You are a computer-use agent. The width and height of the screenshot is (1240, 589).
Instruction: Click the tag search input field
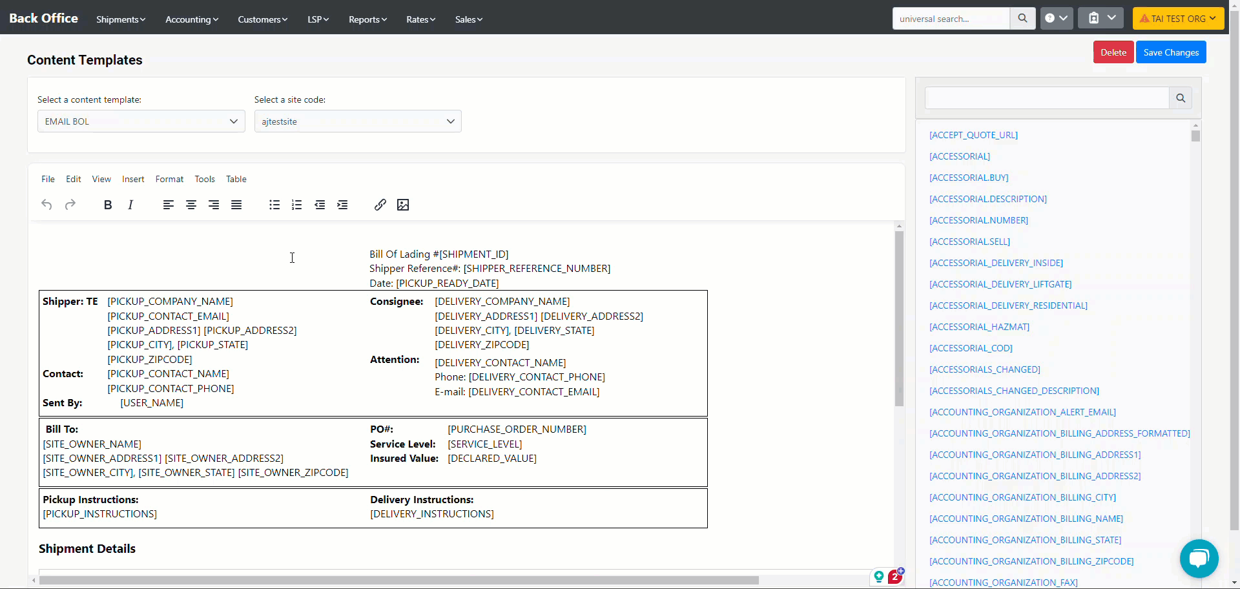click(1046, 98)
